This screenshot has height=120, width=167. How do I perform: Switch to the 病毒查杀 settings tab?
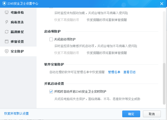tap(18, 22)
